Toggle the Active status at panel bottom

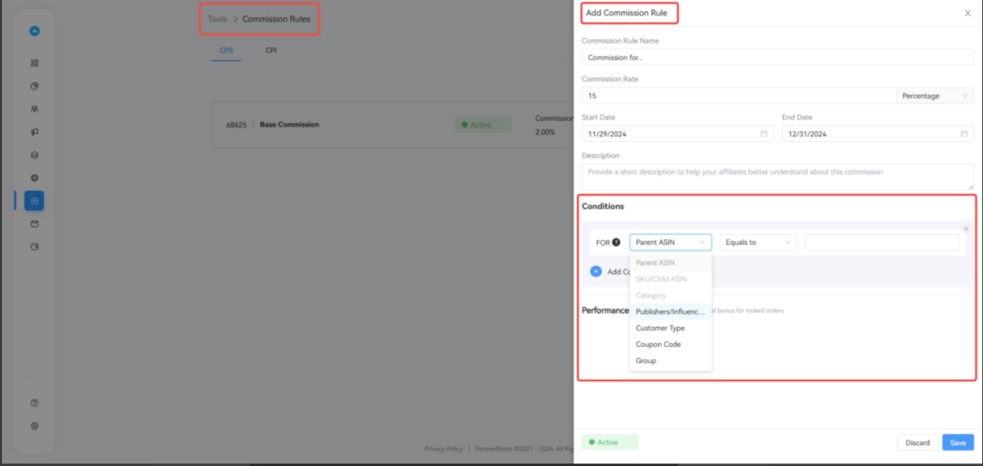[x=610, y=442]
